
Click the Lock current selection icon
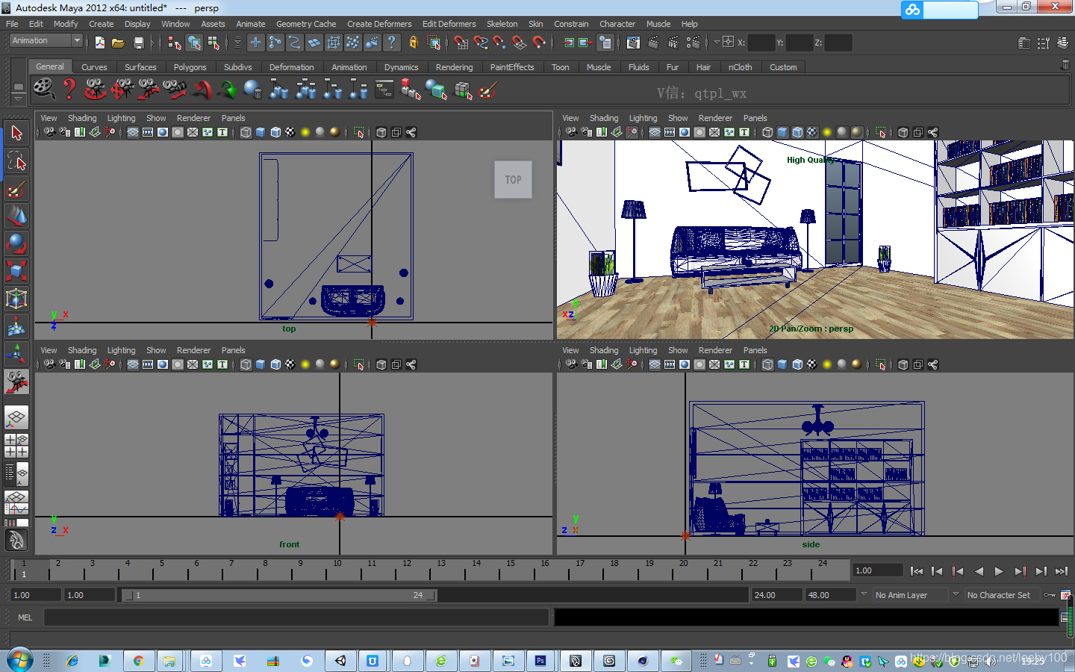point(413,43)
